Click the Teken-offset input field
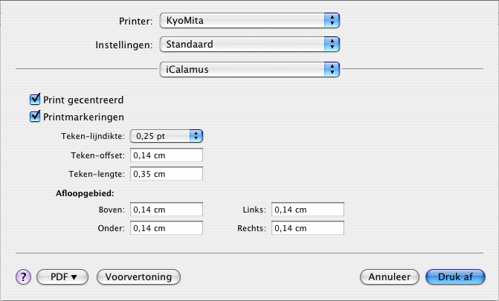This screenshot has width=499, height=301. point(167,155)
